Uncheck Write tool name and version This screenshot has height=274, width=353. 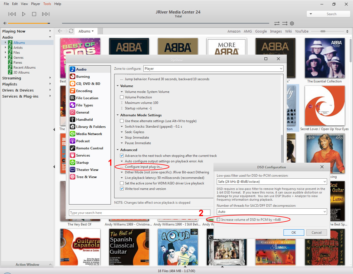(x=122, y=189)
